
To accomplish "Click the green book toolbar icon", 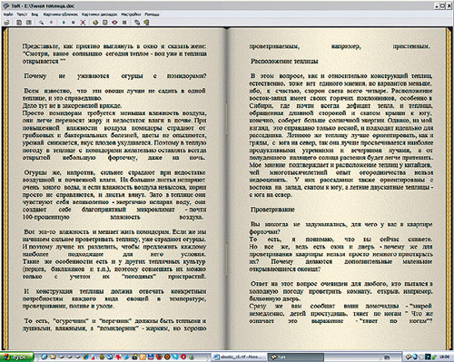I will (95, 23).
